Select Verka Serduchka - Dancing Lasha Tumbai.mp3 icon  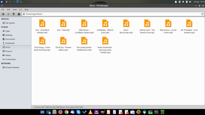(105, 41)
